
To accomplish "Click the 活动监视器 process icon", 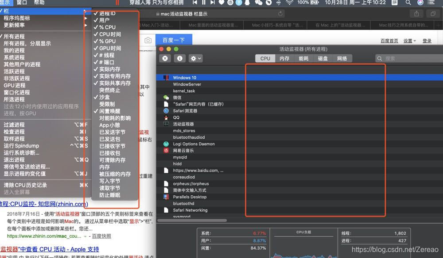I will [x=166, y=124].
